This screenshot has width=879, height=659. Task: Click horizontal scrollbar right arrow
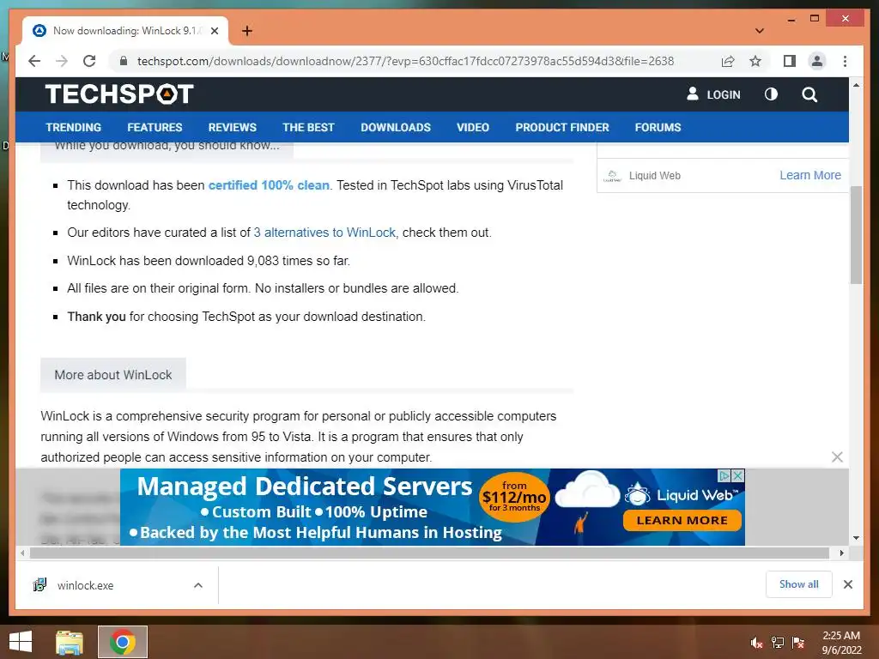pyautogui.click(x=841, y=553)
